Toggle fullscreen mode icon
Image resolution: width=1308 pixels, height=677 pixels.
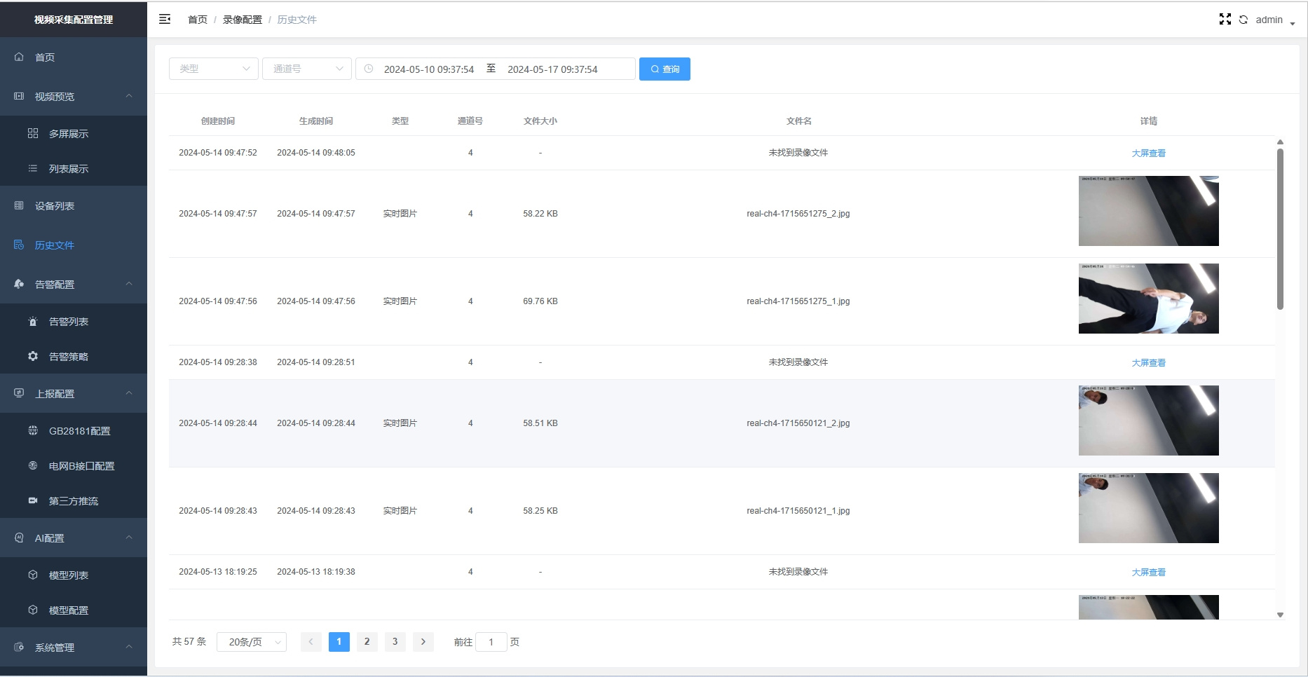pyautogui.click(x=1225, y=20)
